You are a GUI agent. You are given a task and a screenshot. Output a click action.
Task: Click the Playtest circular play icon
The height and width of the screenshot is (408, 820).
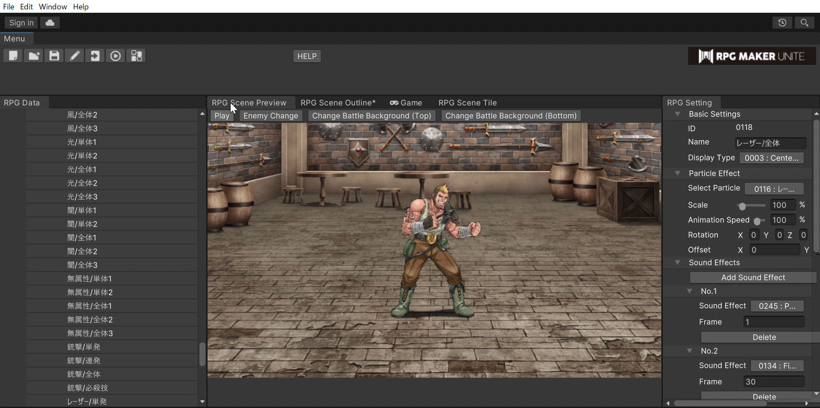tap(116, 56)
